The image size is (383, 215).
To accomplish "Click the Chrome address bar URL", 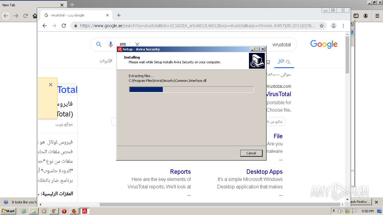I will click(x=197, y=26).
